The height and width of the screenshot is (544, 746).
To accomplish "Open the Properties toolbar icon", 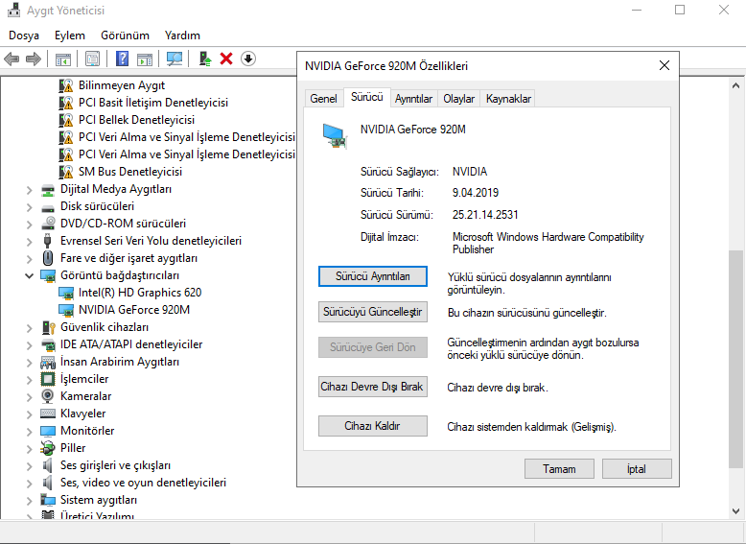I will [92, 59].
